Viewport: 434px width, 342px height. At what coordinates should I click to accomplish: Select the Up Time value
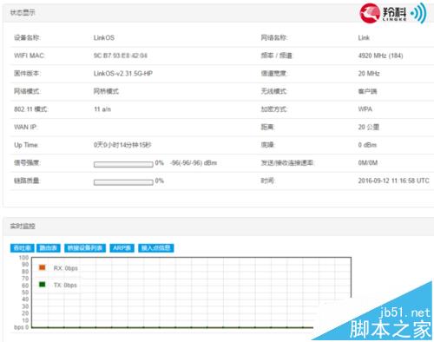point(122,145)
